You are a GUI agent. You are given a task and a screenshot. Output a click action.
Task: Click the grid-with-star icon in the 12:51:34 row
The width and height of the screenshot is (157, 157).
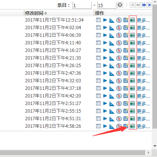click(x=126, y=20)
